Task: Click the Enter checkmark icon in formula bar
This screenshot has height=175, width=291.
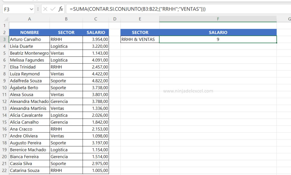Action: (x=52, y=9)
